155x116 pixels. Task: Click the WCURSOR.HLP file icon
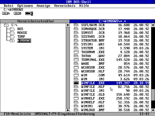[76, 71]
